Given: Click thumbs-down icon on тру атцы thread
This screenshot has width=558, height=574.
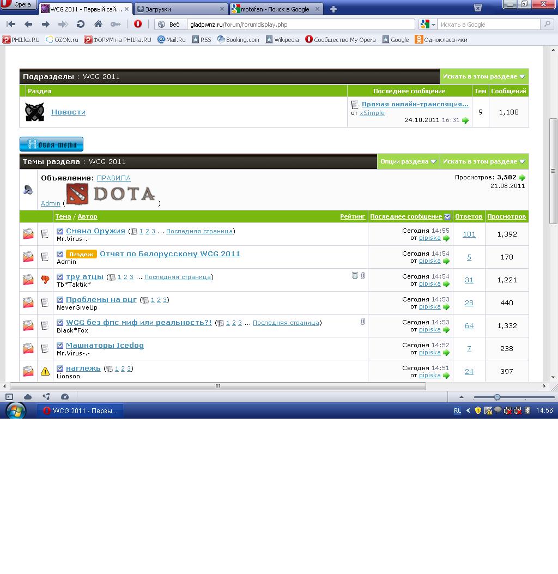Looking at the screenshot, I should [45, 280].
